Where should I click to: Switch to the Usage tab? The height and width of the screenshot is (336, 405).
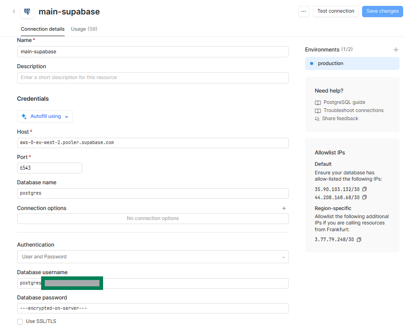84,29
